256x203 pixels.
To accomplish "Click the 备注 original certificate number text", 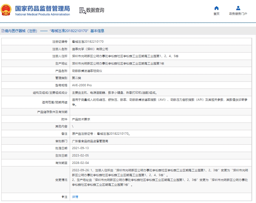I will [x=101, y=134].
